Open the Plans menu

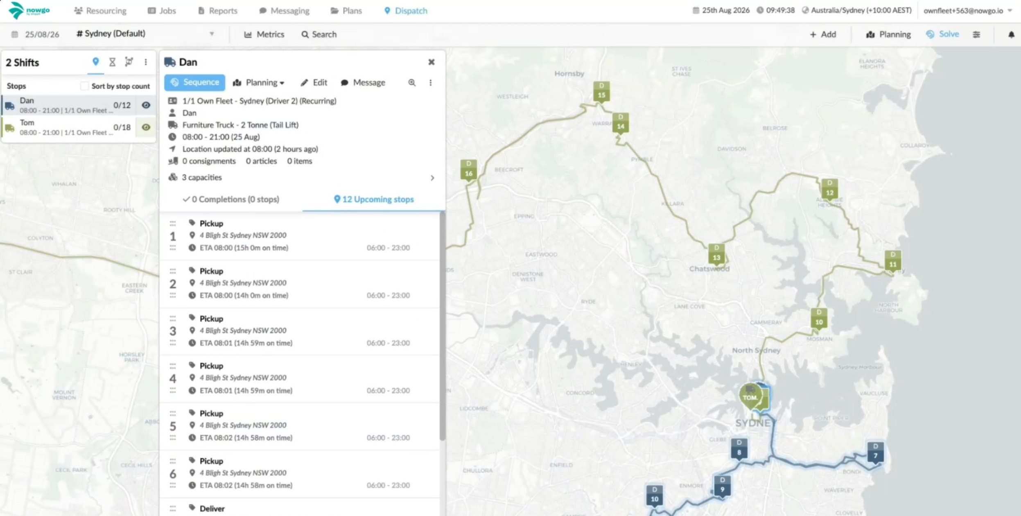click(346, 11)
